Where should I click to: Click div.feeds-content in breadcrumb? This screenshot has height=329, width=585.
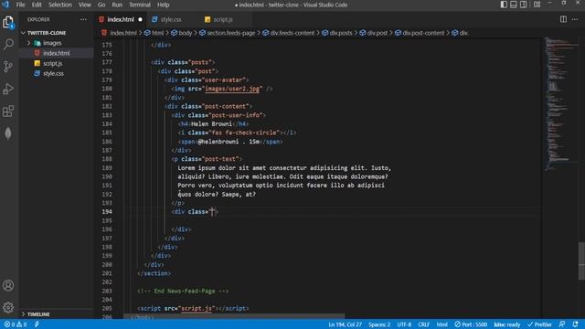pyautogui.click(x=292, y=33)
